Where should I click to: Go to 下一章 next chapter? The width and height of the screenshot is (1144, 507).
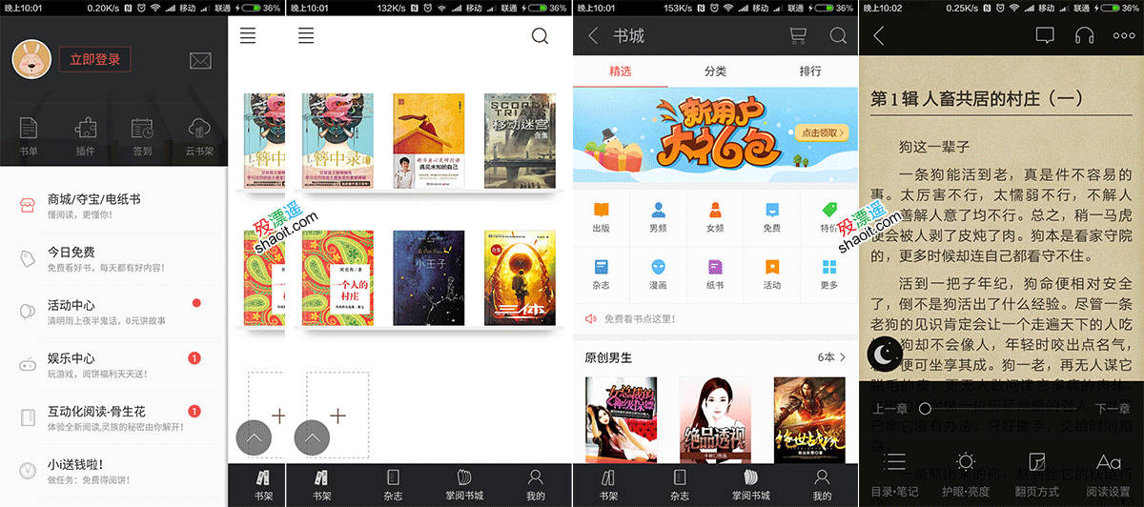point(1113,409)
